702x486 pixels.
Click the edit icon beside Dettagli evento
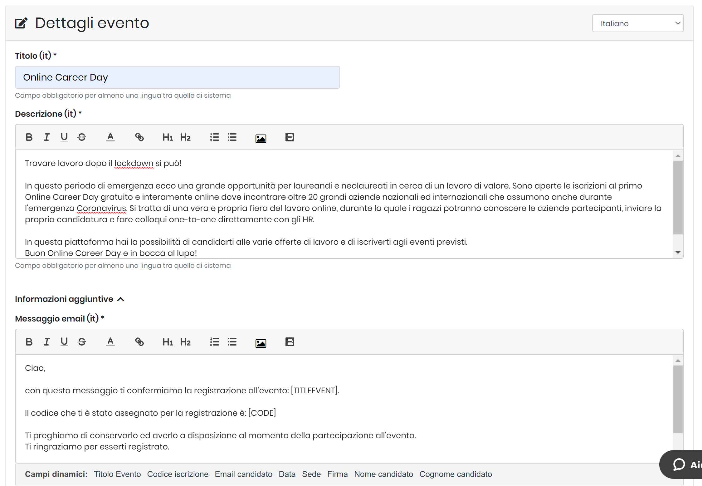(x=21, y=23)
